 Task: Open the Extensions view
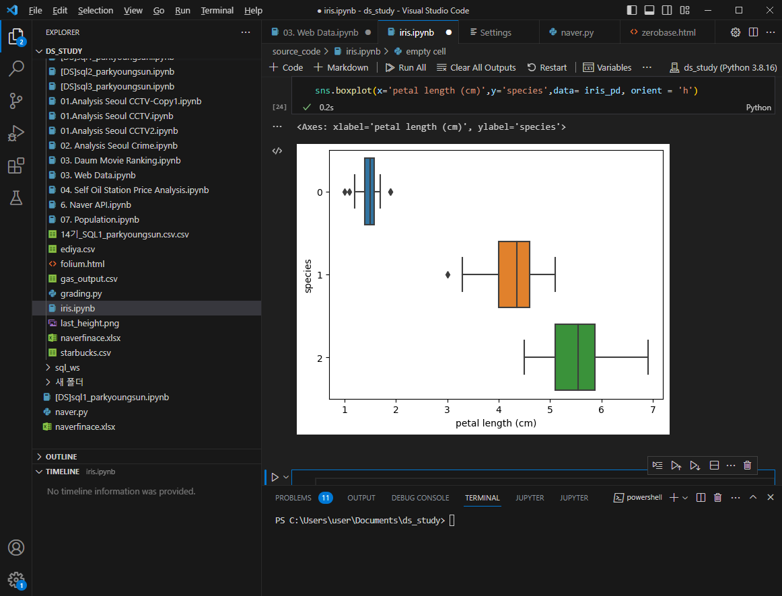(16, 165)
